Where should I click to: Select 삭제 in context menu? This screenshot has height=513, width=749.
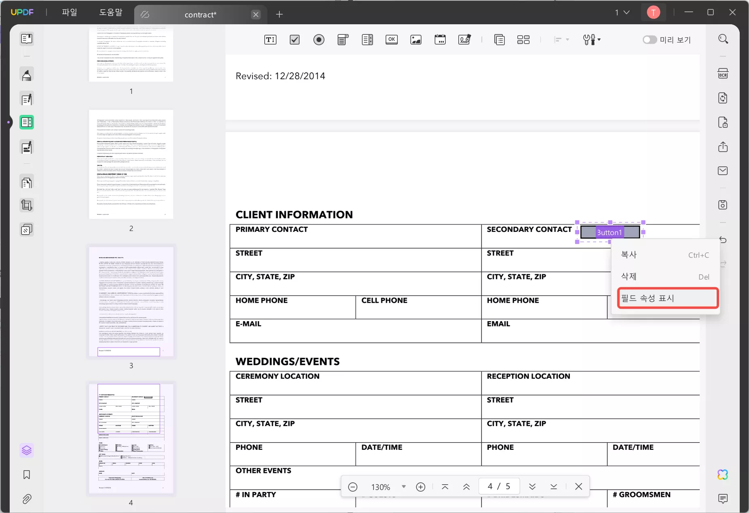pyautogui.click(x=666, y=277)
